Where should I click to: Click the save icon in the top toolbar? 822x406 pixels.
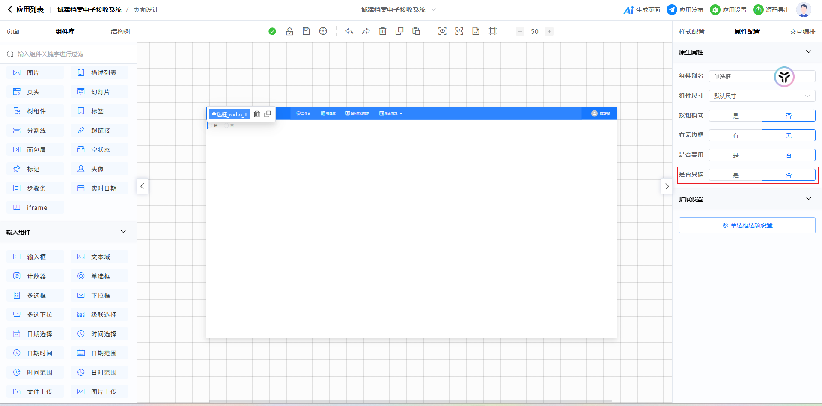[306, 31]
